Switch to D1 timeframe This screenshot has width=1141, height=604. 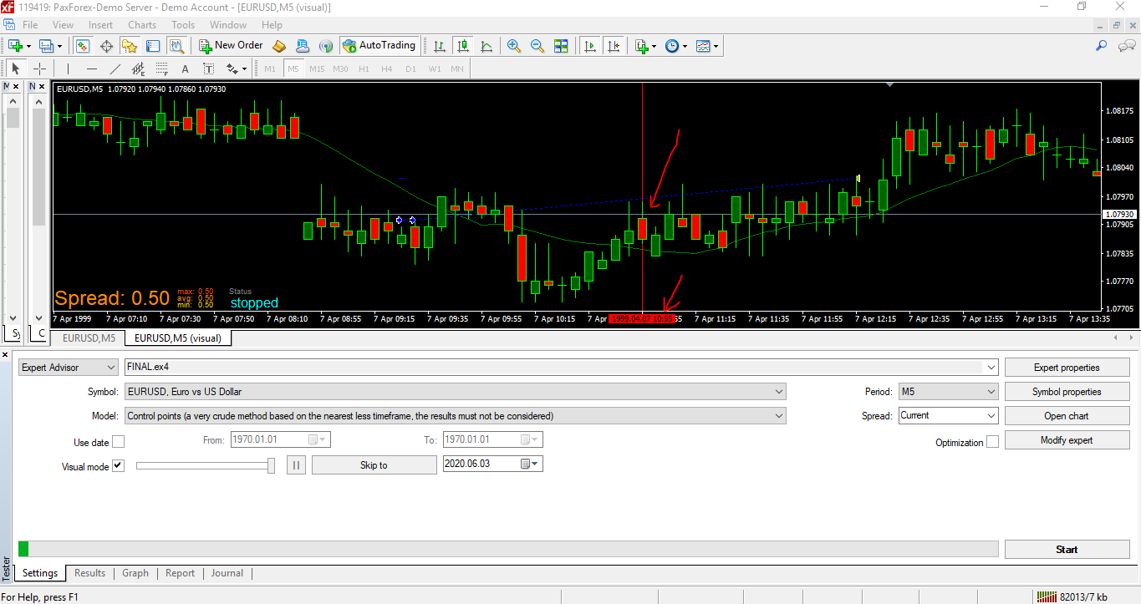(410, 69)
